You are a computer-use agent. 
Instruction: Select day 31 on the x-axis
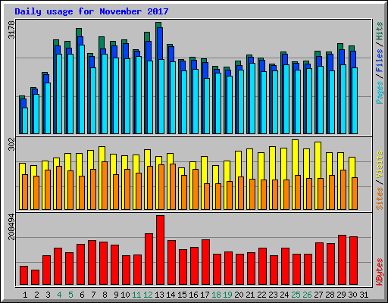[364, 295]
